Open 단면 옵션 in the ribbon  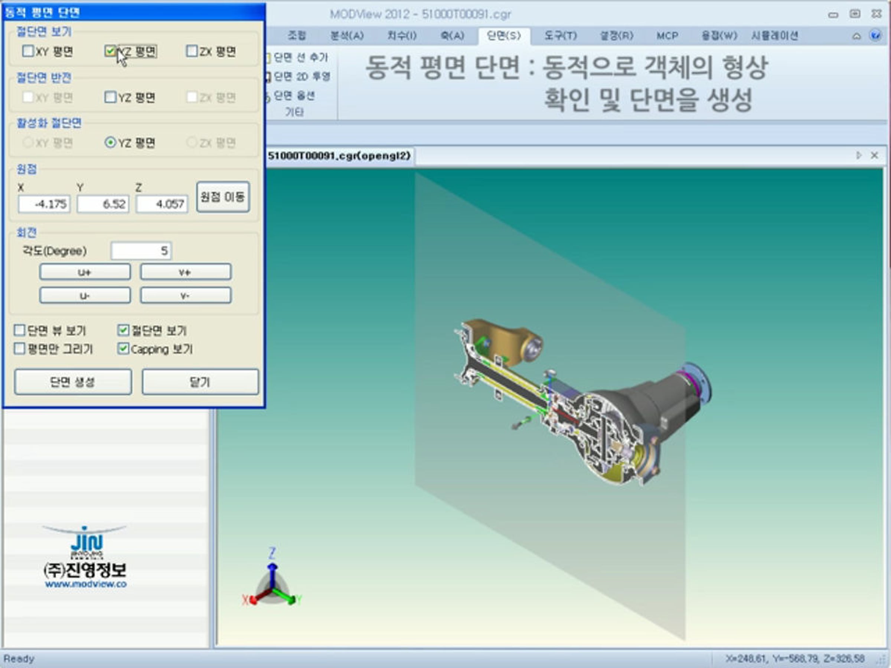click(293, 96)
